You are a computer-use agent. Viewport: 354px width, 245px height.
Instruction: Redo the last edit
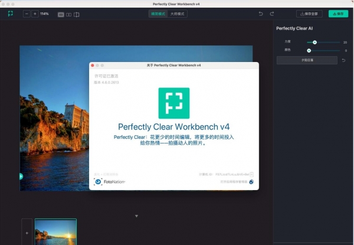pos(272,14)
